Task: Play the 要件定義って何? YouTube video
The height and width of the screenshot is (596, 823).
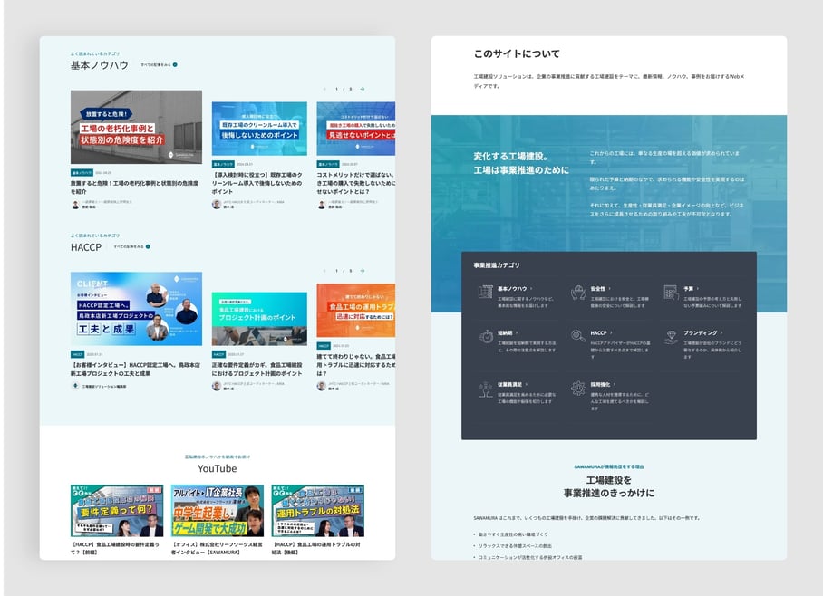Action: (117, 511)
